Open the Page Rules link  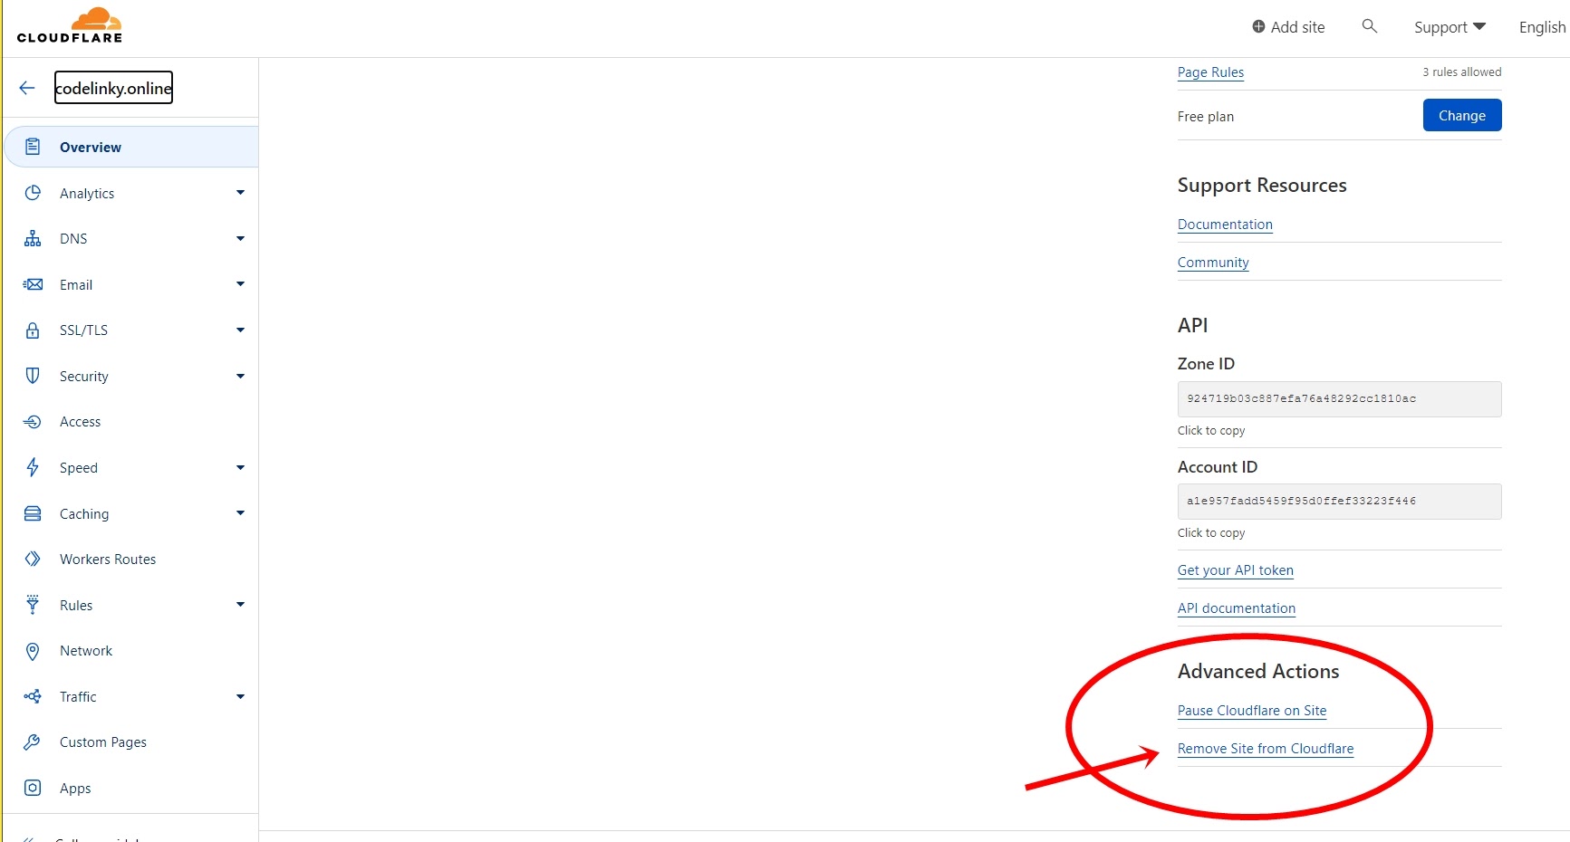(x=1210, y=72)
